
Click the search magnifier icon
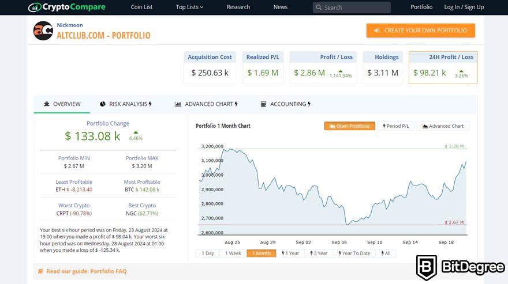pos(319,7)
